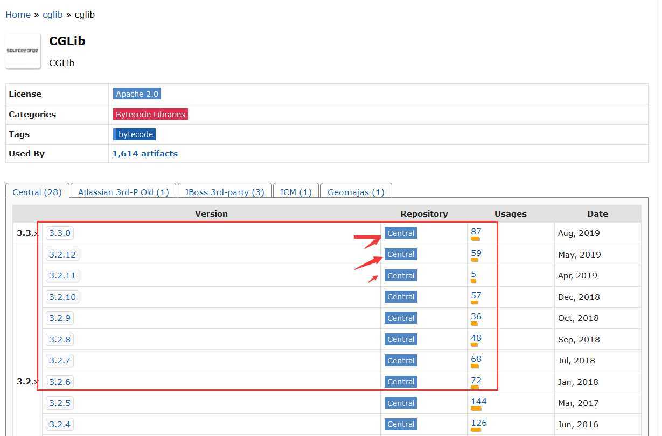View the 87 usages of 3.3.0
The image size is (662, 436).
point(476,232)
